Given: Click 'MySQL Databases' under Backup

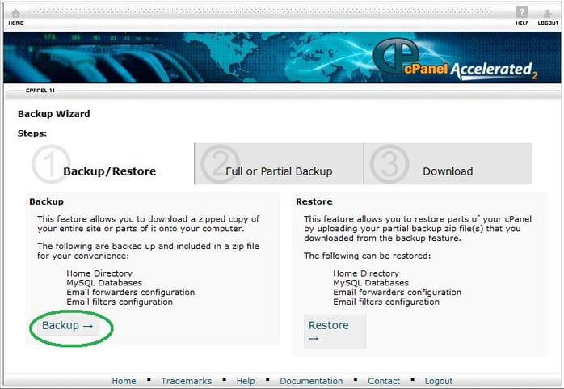Looking at the screenshot, I should (x=104, y=283).
